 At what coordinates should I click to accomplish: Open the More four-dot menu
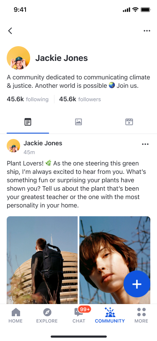141,315
